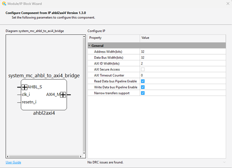Select Write Data bus Pipeline Enable label
The image size is (232, 168).
[x=116, y=87]
